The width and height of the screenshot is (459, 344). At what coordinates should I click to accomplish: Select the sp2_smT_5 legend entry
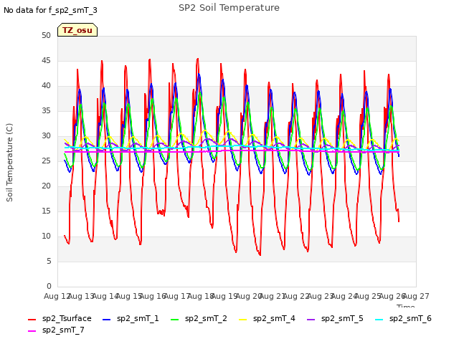tap(335, 318)
